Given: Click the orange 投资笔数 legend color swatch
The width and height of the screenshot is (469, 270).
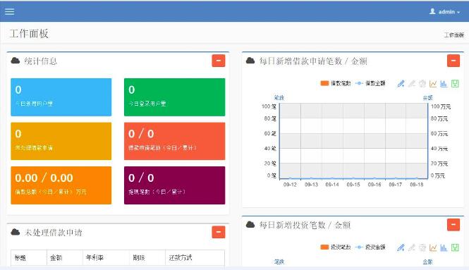Looking at the screenshot, I should pos(324,247).
